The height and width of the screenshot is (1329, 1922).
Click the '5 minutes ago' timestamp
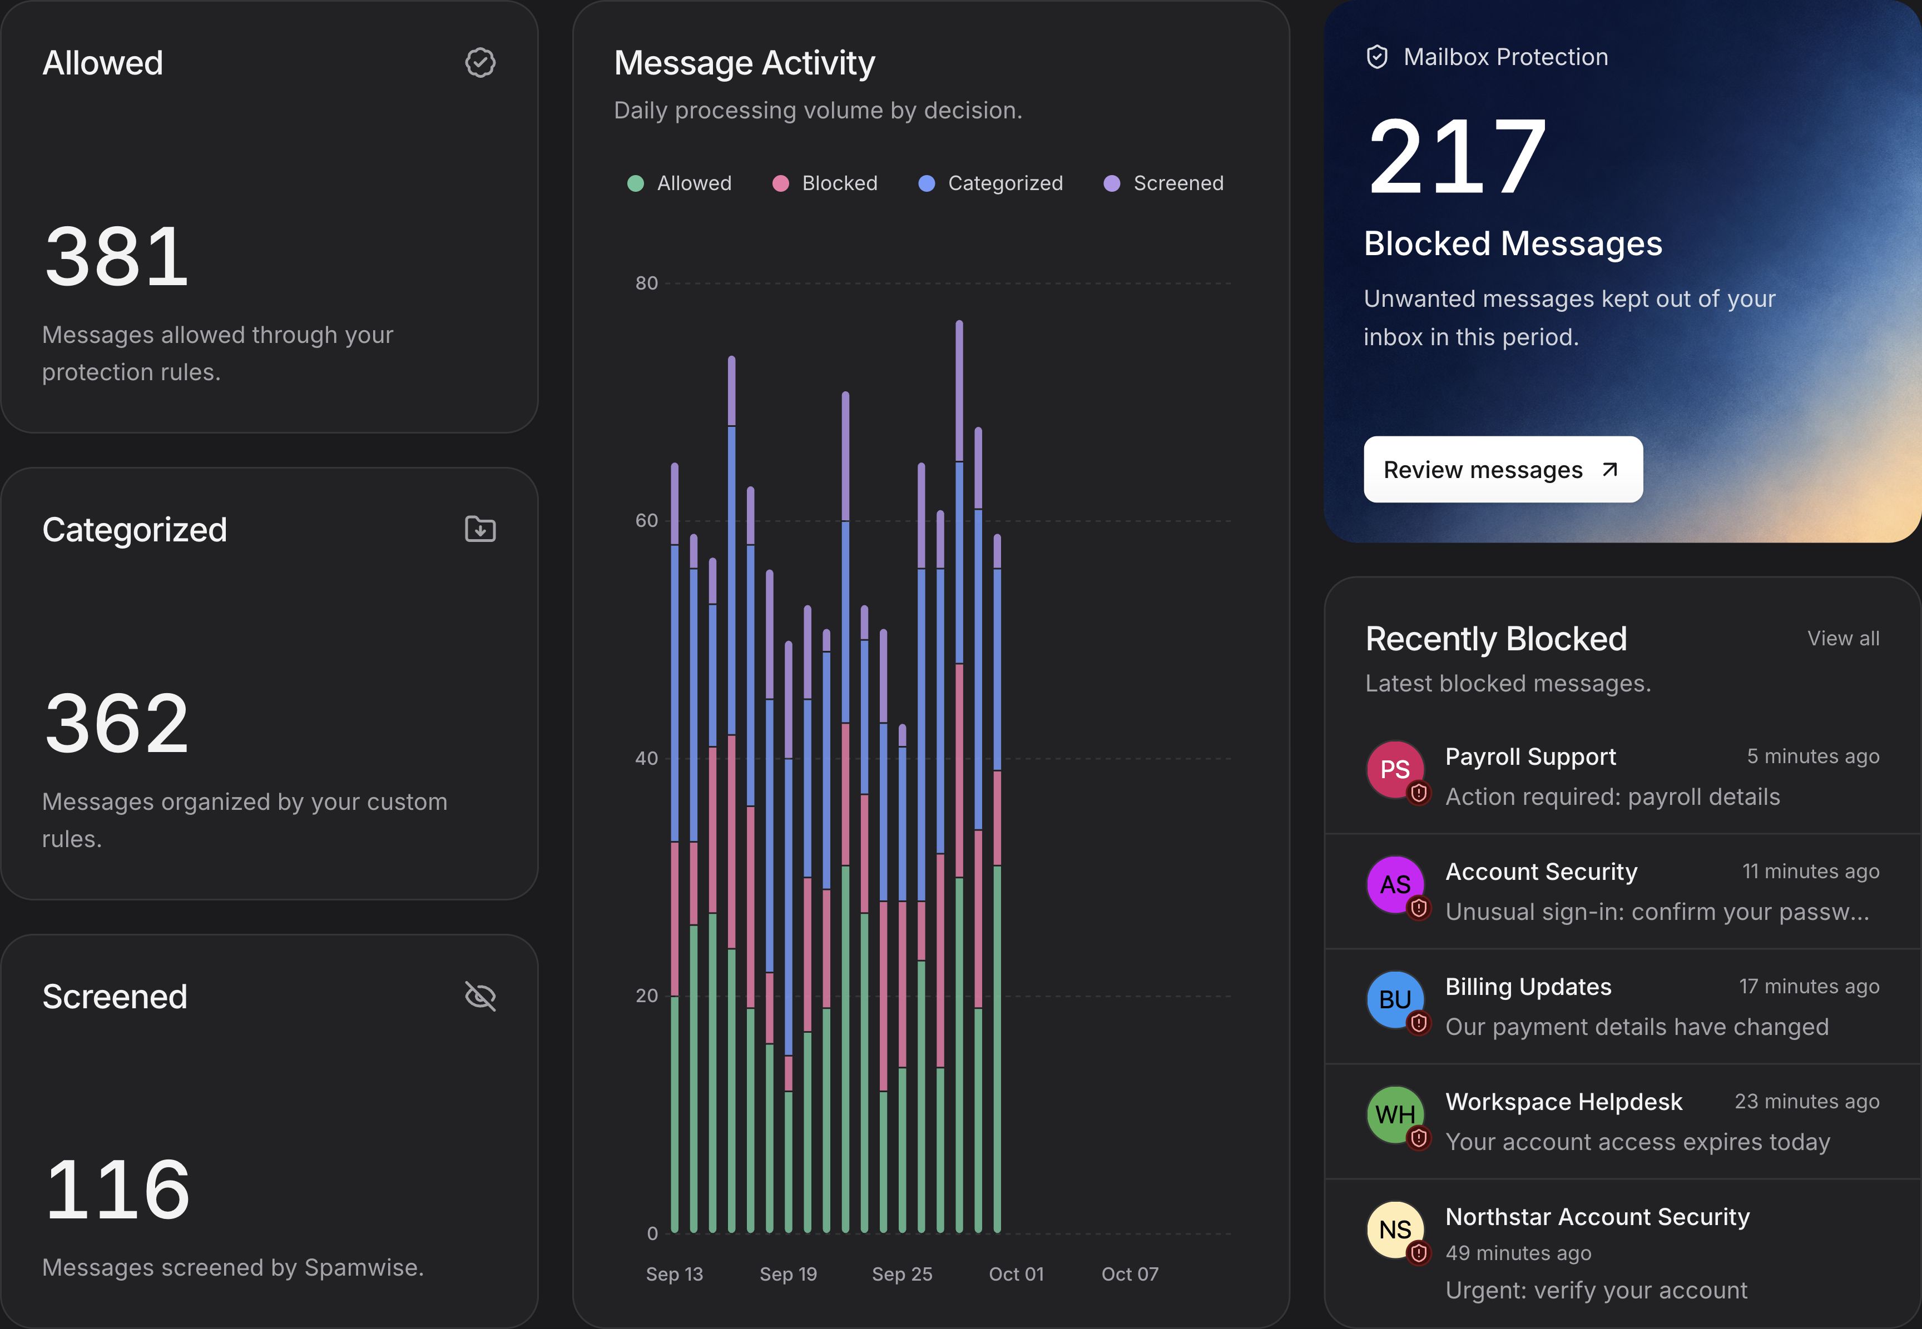point(1813,756)
